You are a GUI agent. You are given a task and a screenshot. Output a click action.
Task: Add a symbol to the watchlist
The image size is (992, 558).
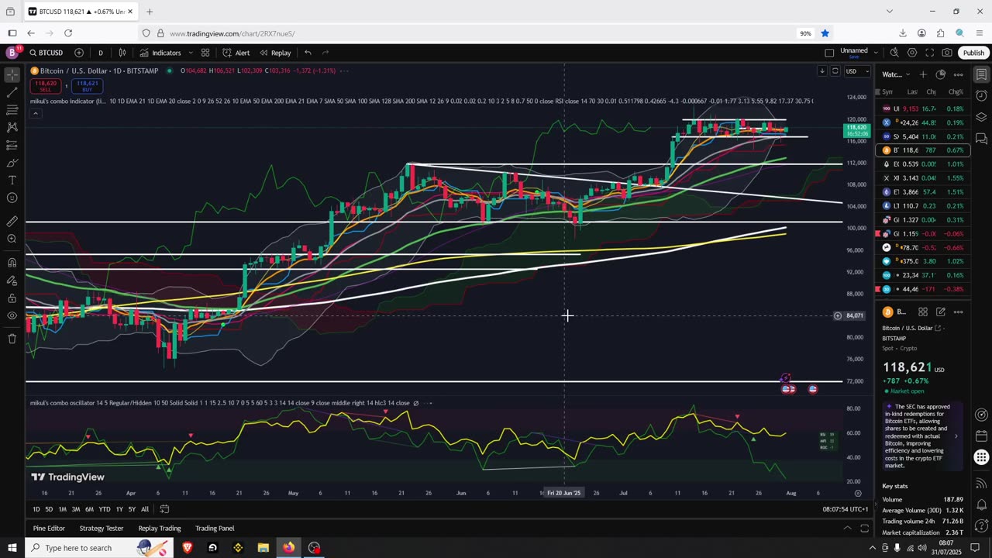pos(923,74)
